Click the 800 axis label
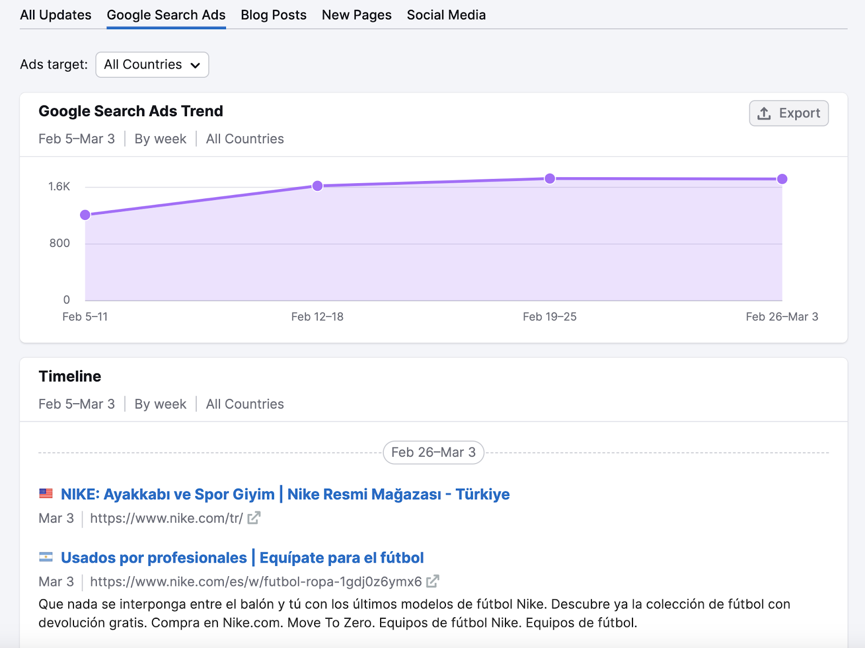865x648 pixels. tap(59, 243)
